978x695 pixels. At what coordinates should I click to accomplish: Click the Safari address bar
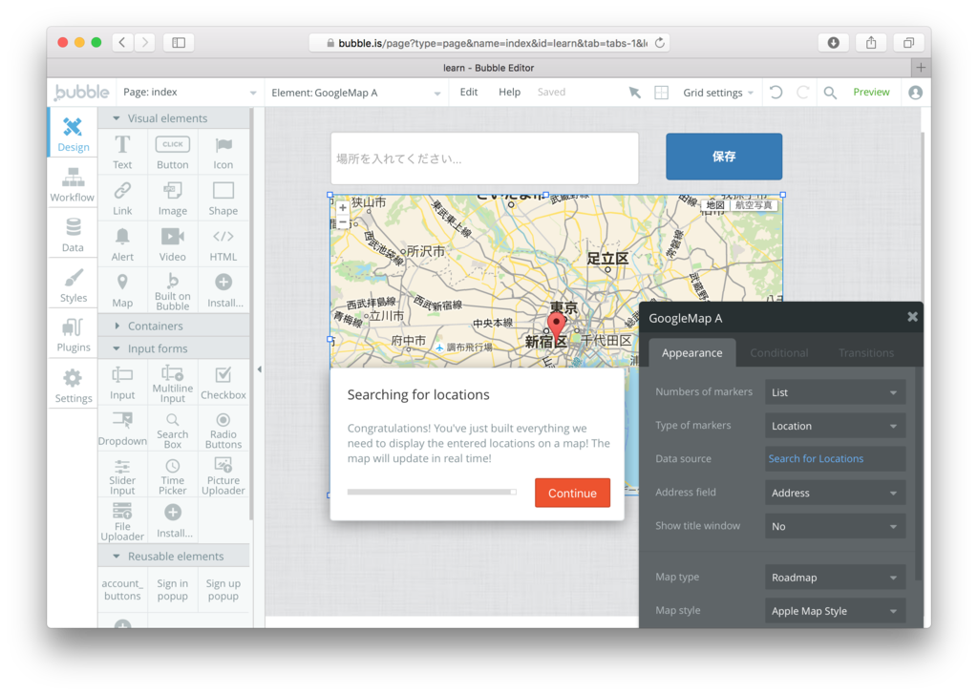[490, 43]
